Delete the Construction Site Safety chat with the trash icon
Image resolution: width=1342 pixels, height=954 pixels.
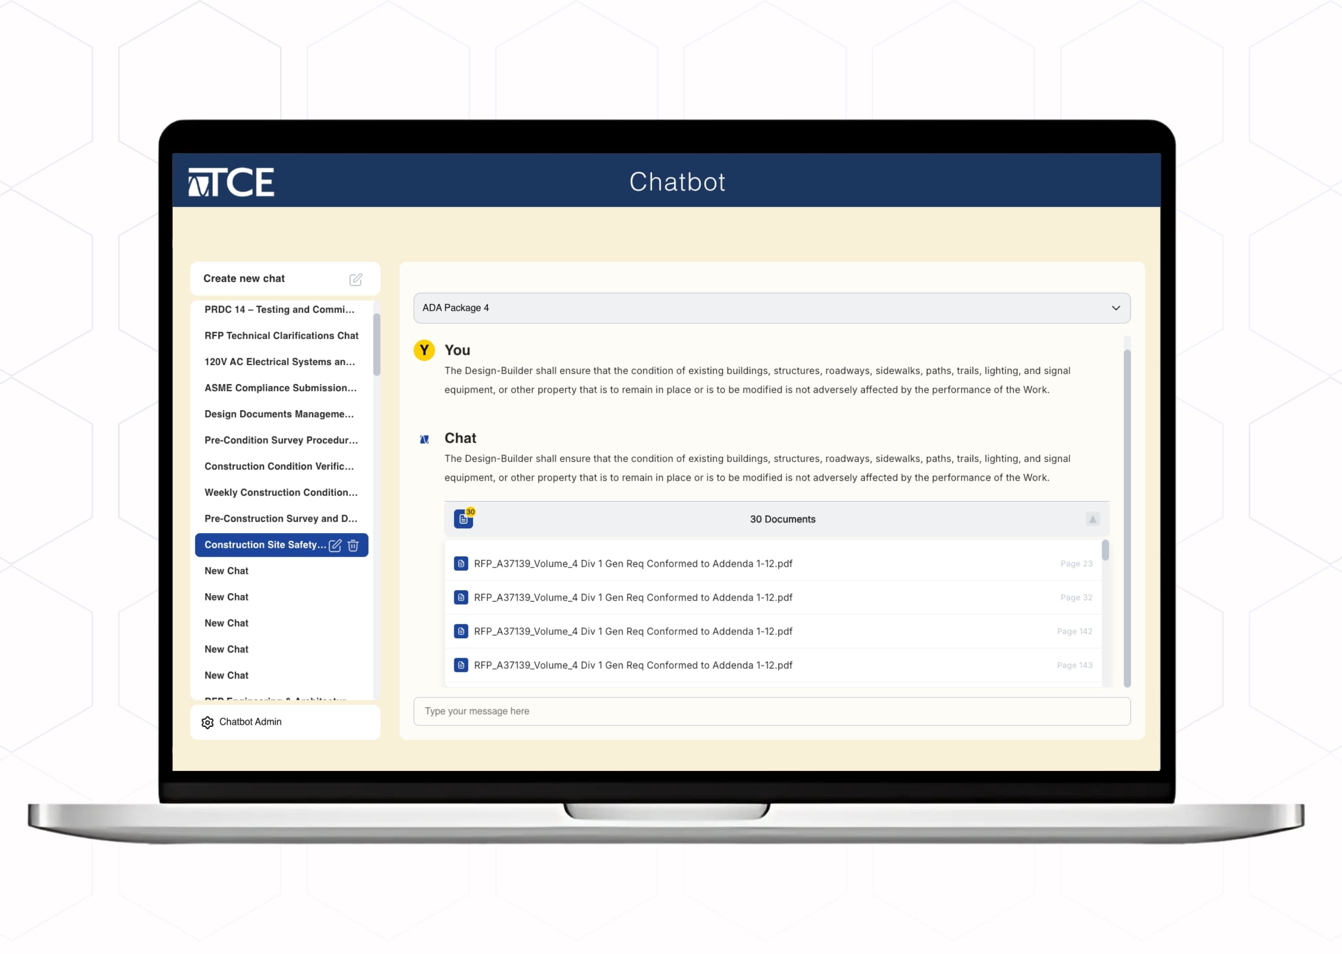353,546
